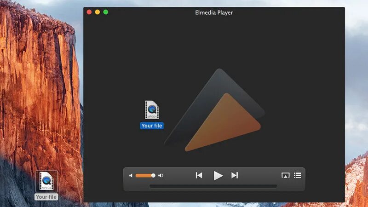This screenshot has width=368, height=207.
Task: Click the dragged MPEG4 file icon inside the player
Action: pos(152,109)
